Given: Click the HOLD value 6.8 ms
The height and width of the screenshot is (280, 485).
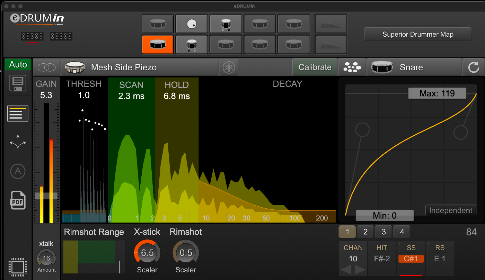Looking at the screenshot, I should [x=177, y=96].
